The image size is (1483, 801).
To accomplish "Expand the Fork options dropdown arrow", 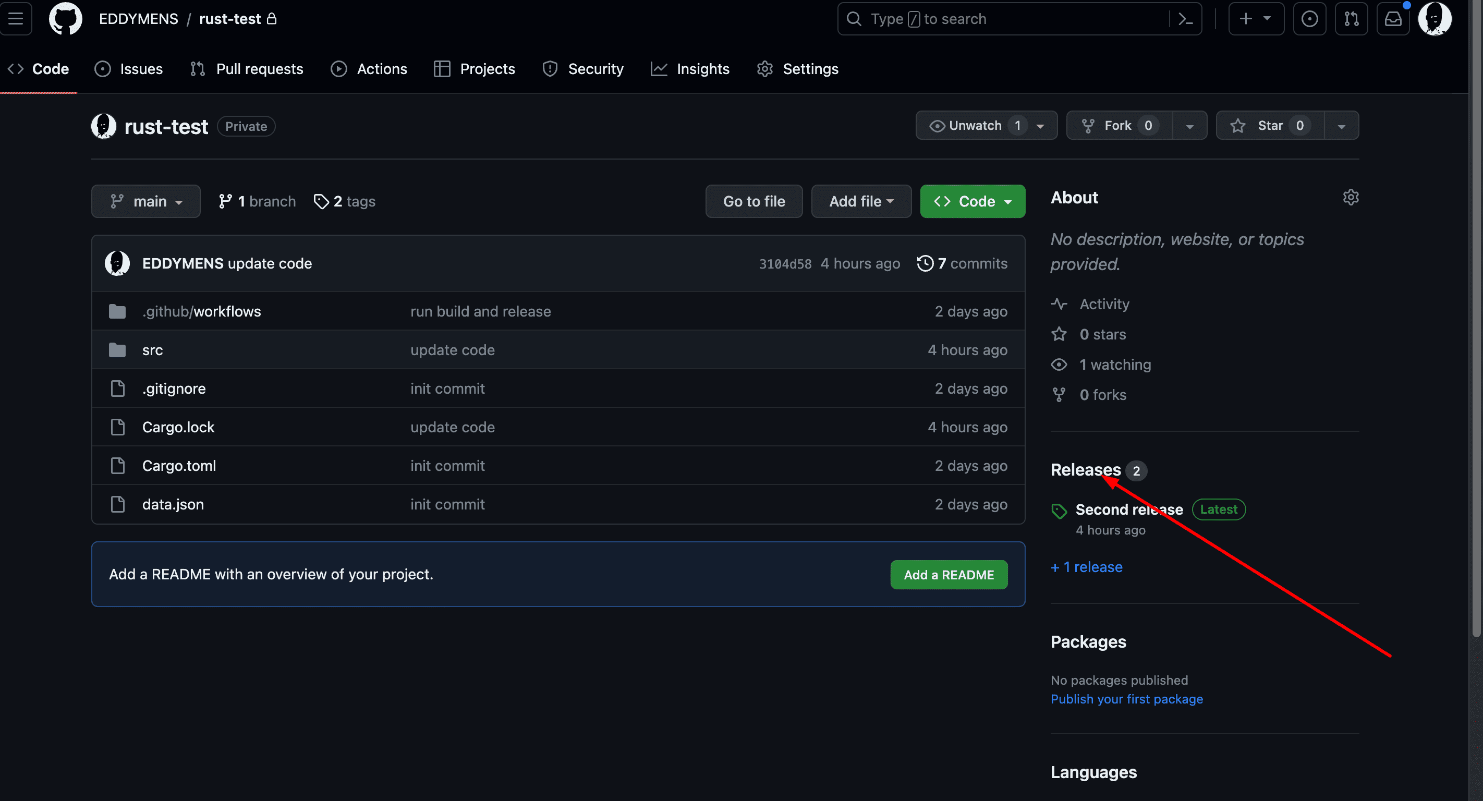I will click(x=1189, y=126).
